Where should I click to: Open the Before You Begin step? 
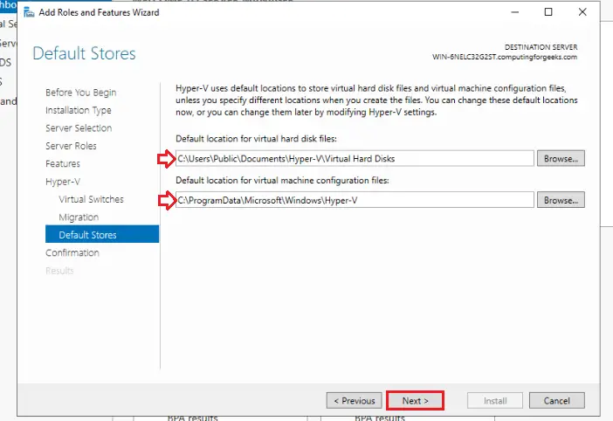[81, 93]
